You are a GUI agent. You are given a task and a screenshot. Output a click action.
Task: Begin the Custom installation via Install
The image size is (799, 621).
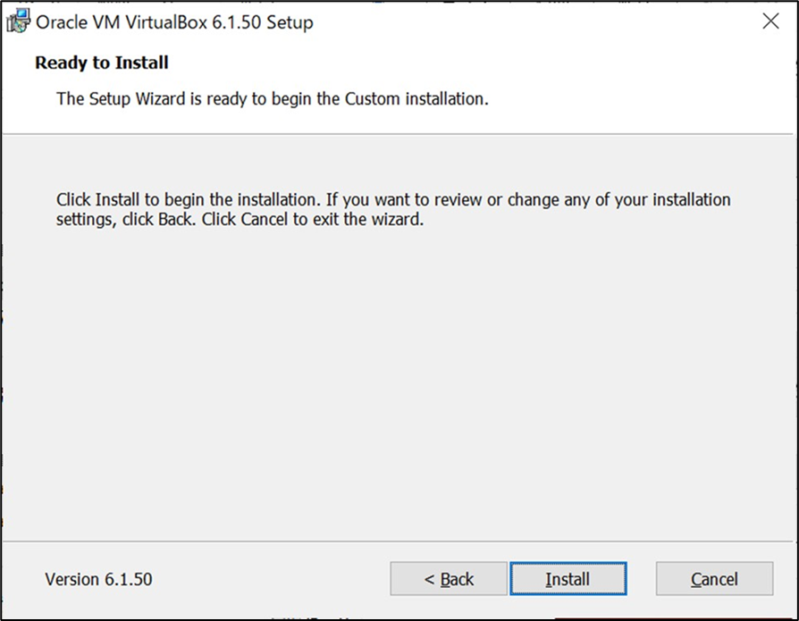click(568, 579)
